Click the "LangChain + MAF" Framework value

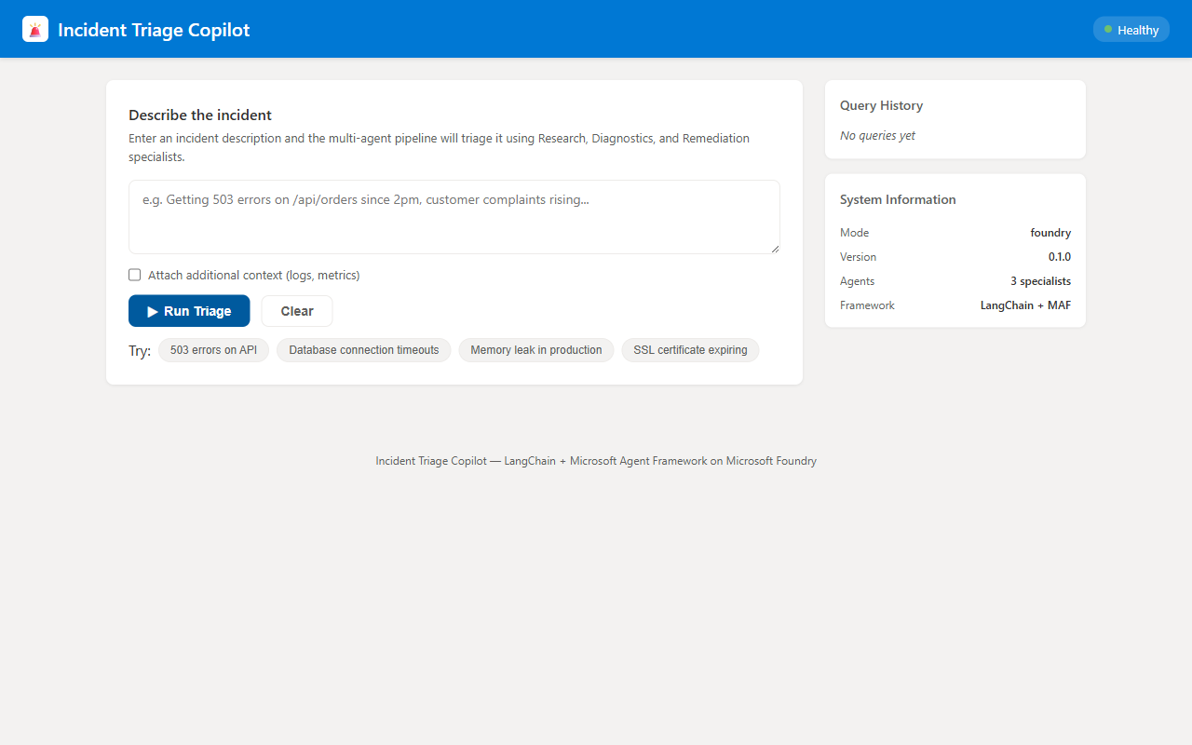(x=1025, y=305)
